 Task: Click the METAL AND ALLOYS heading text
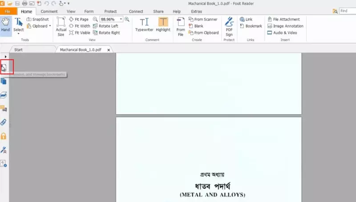[x=213, y=195]
